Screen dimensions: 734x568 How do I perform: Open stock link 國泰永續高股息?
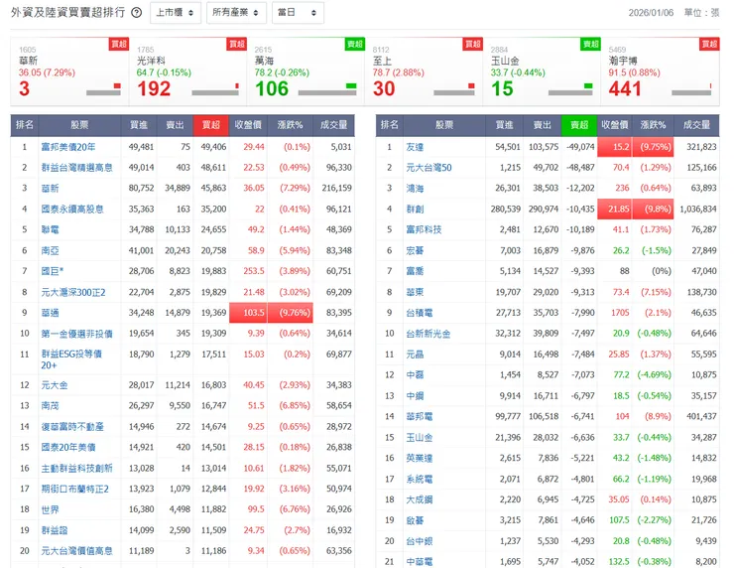[72, 209]
